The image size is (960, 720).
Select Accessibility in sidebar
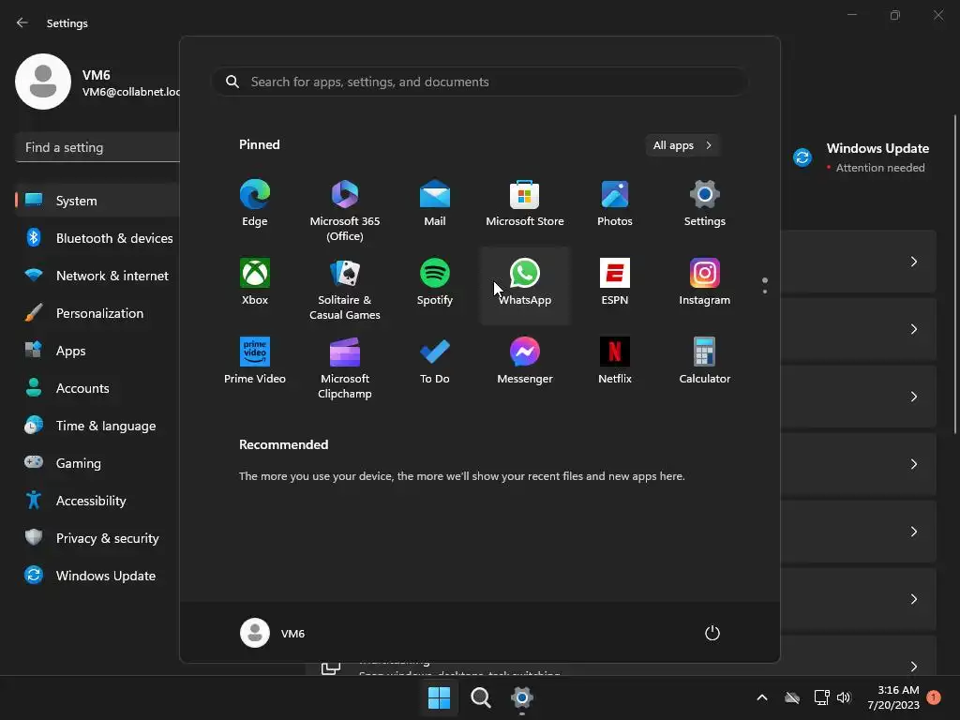97,501
